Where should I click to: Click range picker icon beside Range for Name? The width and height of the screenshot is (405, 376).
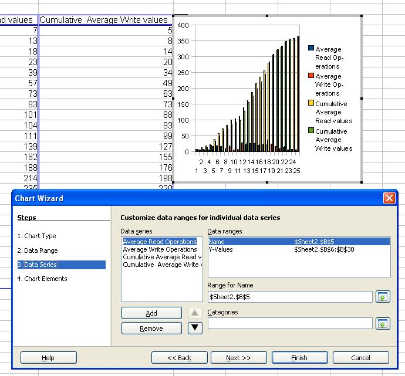tap(383, 297)
